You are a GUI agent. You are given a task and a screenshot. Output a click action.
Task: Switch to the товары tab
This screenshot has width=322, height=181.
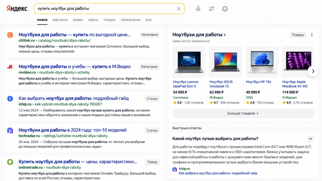click(109, 20)
